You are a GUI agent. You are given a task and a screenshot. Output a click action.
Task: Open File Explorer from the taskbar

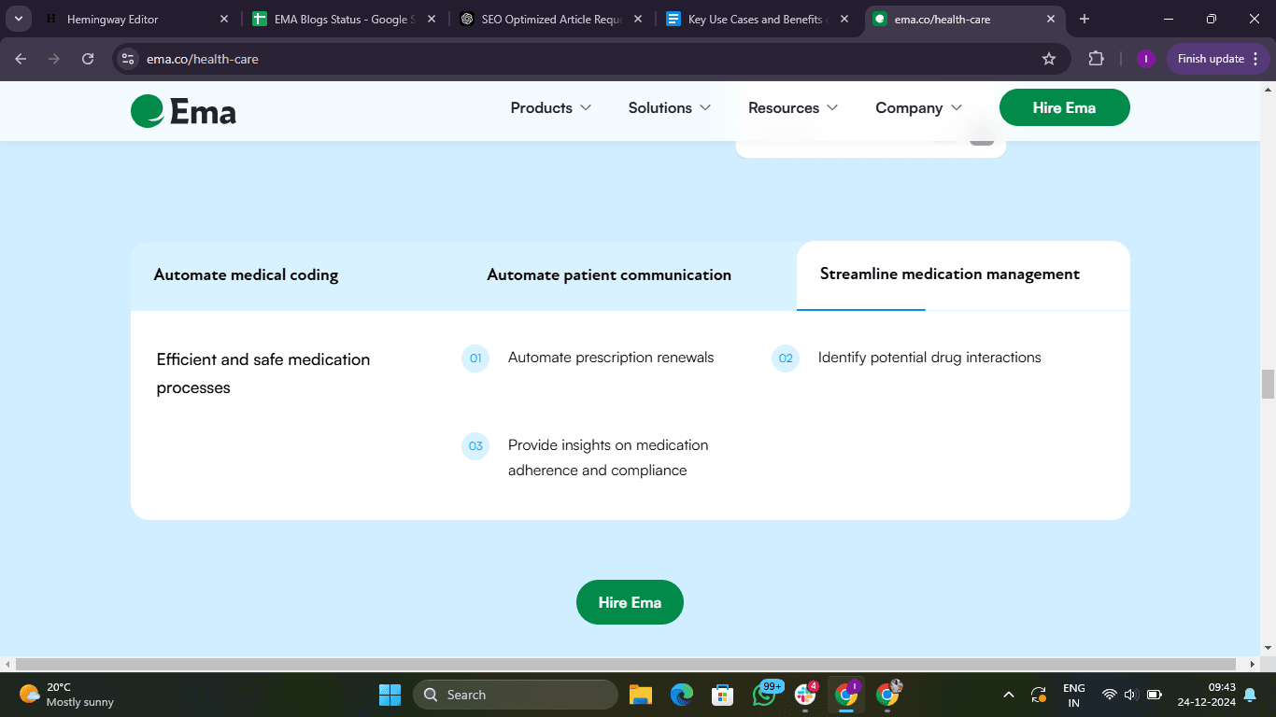tap(640, 695)
